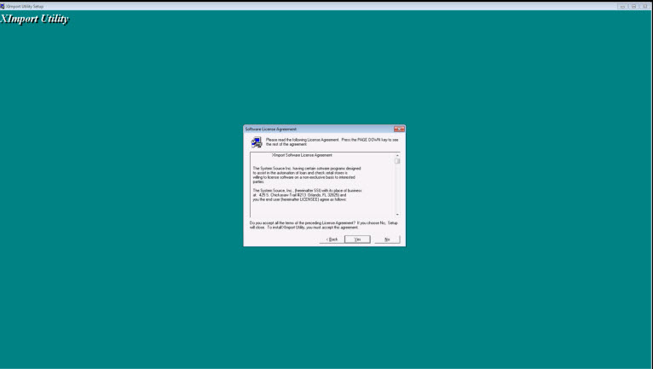Image resolution: width=653 pixels, height=369 pixels.
Task: Click the 'XImport Utility' banner title
Action: 35,19
